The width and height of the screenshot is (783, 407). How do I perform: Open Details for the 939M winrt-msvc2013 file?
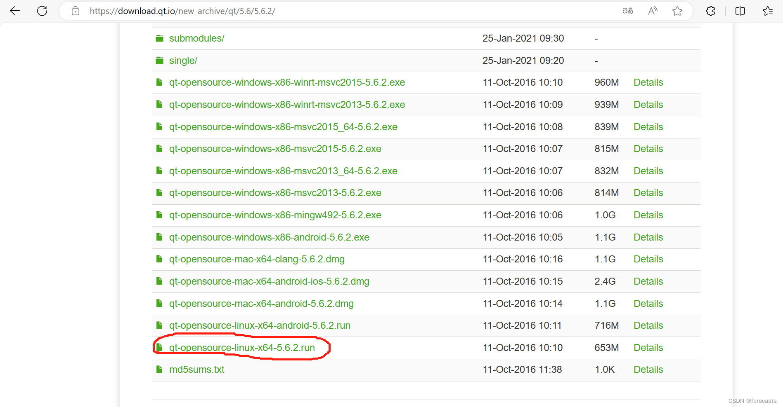(648, 105)
